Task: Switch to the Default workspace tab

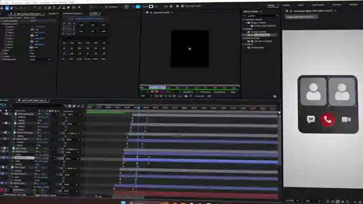Action: pyautogui.click(x=271, y=5)
